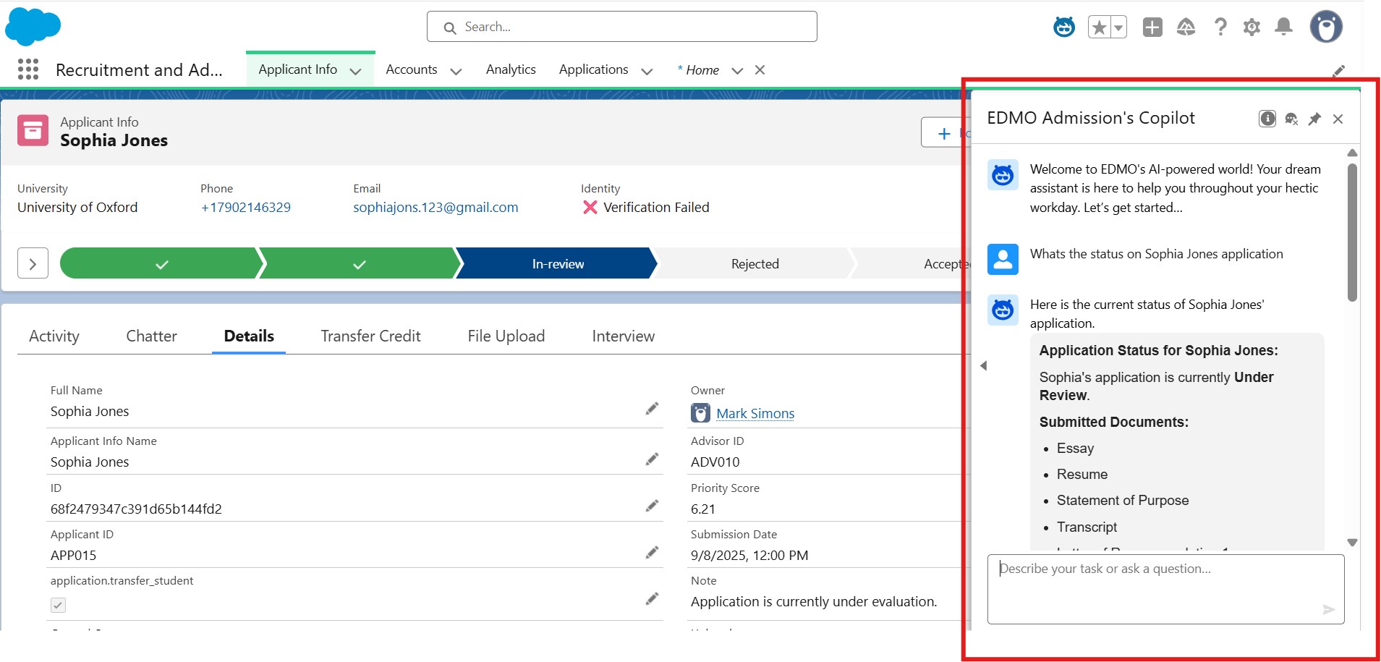The image size is (1381, 662).
Task: Switch to the Transfer Credit tab
Action: tap(370, 336)
